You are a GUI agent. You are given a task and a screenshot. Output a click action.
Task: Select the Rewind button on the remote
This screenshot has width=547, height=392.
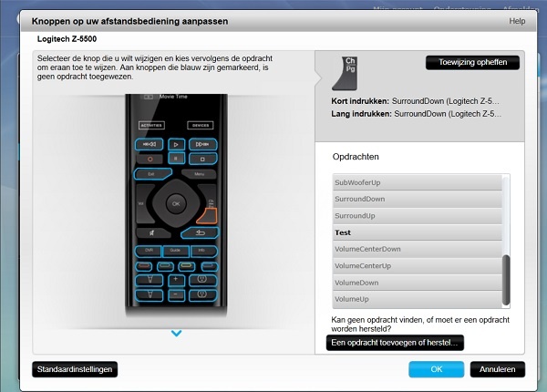pos(149,144)
